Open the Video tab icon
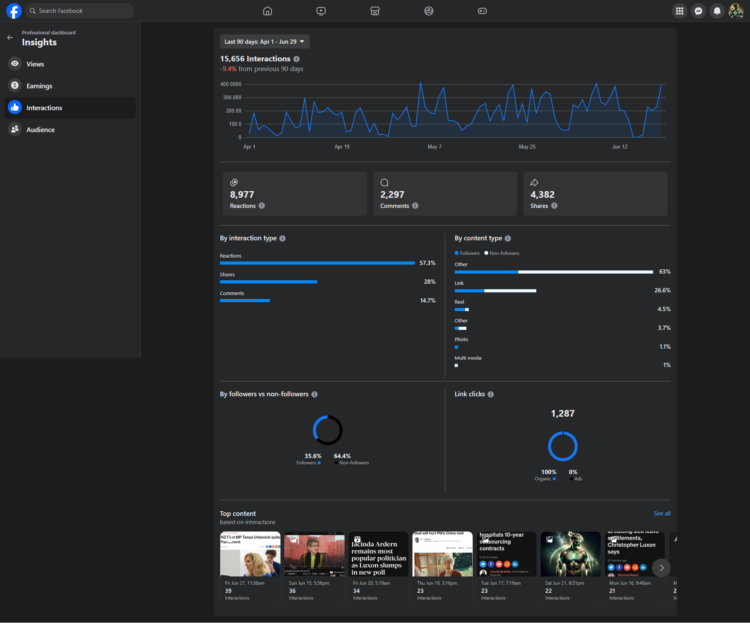This screenshot has width=750, height=623. 321,11
